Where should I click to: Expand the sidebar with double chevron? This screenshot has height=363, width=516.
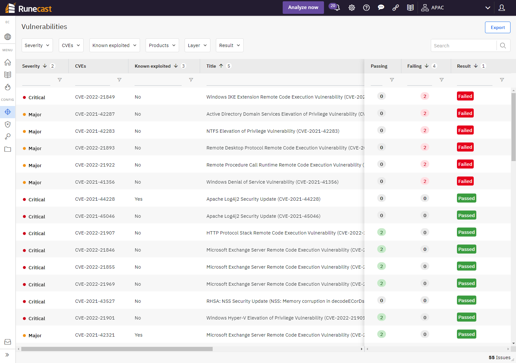click(7, 355)
